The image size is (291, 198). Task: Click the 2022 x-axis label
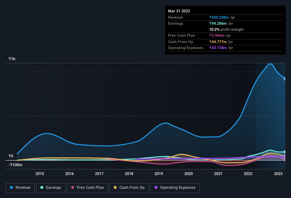(x=248, y=174)
